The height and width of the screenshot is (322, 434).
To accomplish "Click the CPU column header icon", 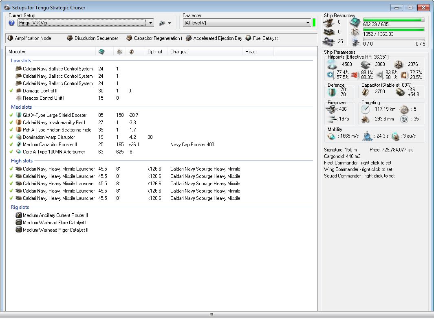I will point(101,52).
